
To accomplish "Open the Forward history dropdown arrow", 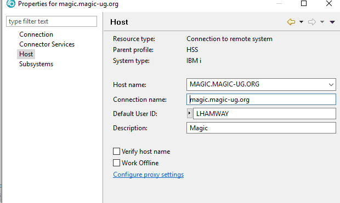I will [x=322, y=22].
